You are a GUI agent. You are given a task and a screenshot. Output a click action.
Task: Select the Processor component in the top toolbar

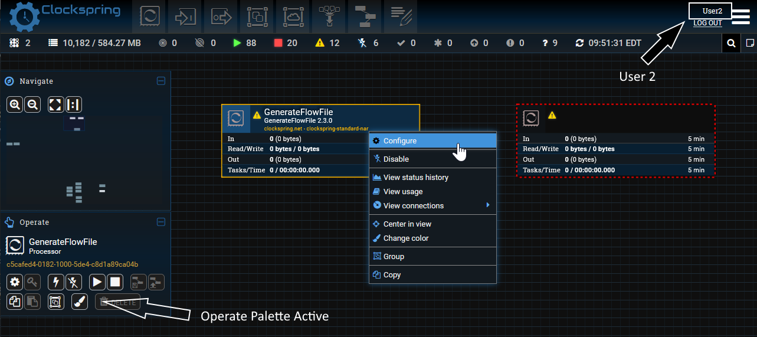click(150, 17)
